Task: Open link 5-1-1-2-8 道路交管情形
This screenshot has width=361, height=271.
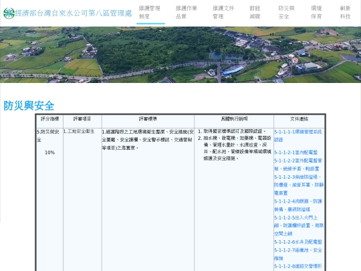Action: [x=298, y=266]
